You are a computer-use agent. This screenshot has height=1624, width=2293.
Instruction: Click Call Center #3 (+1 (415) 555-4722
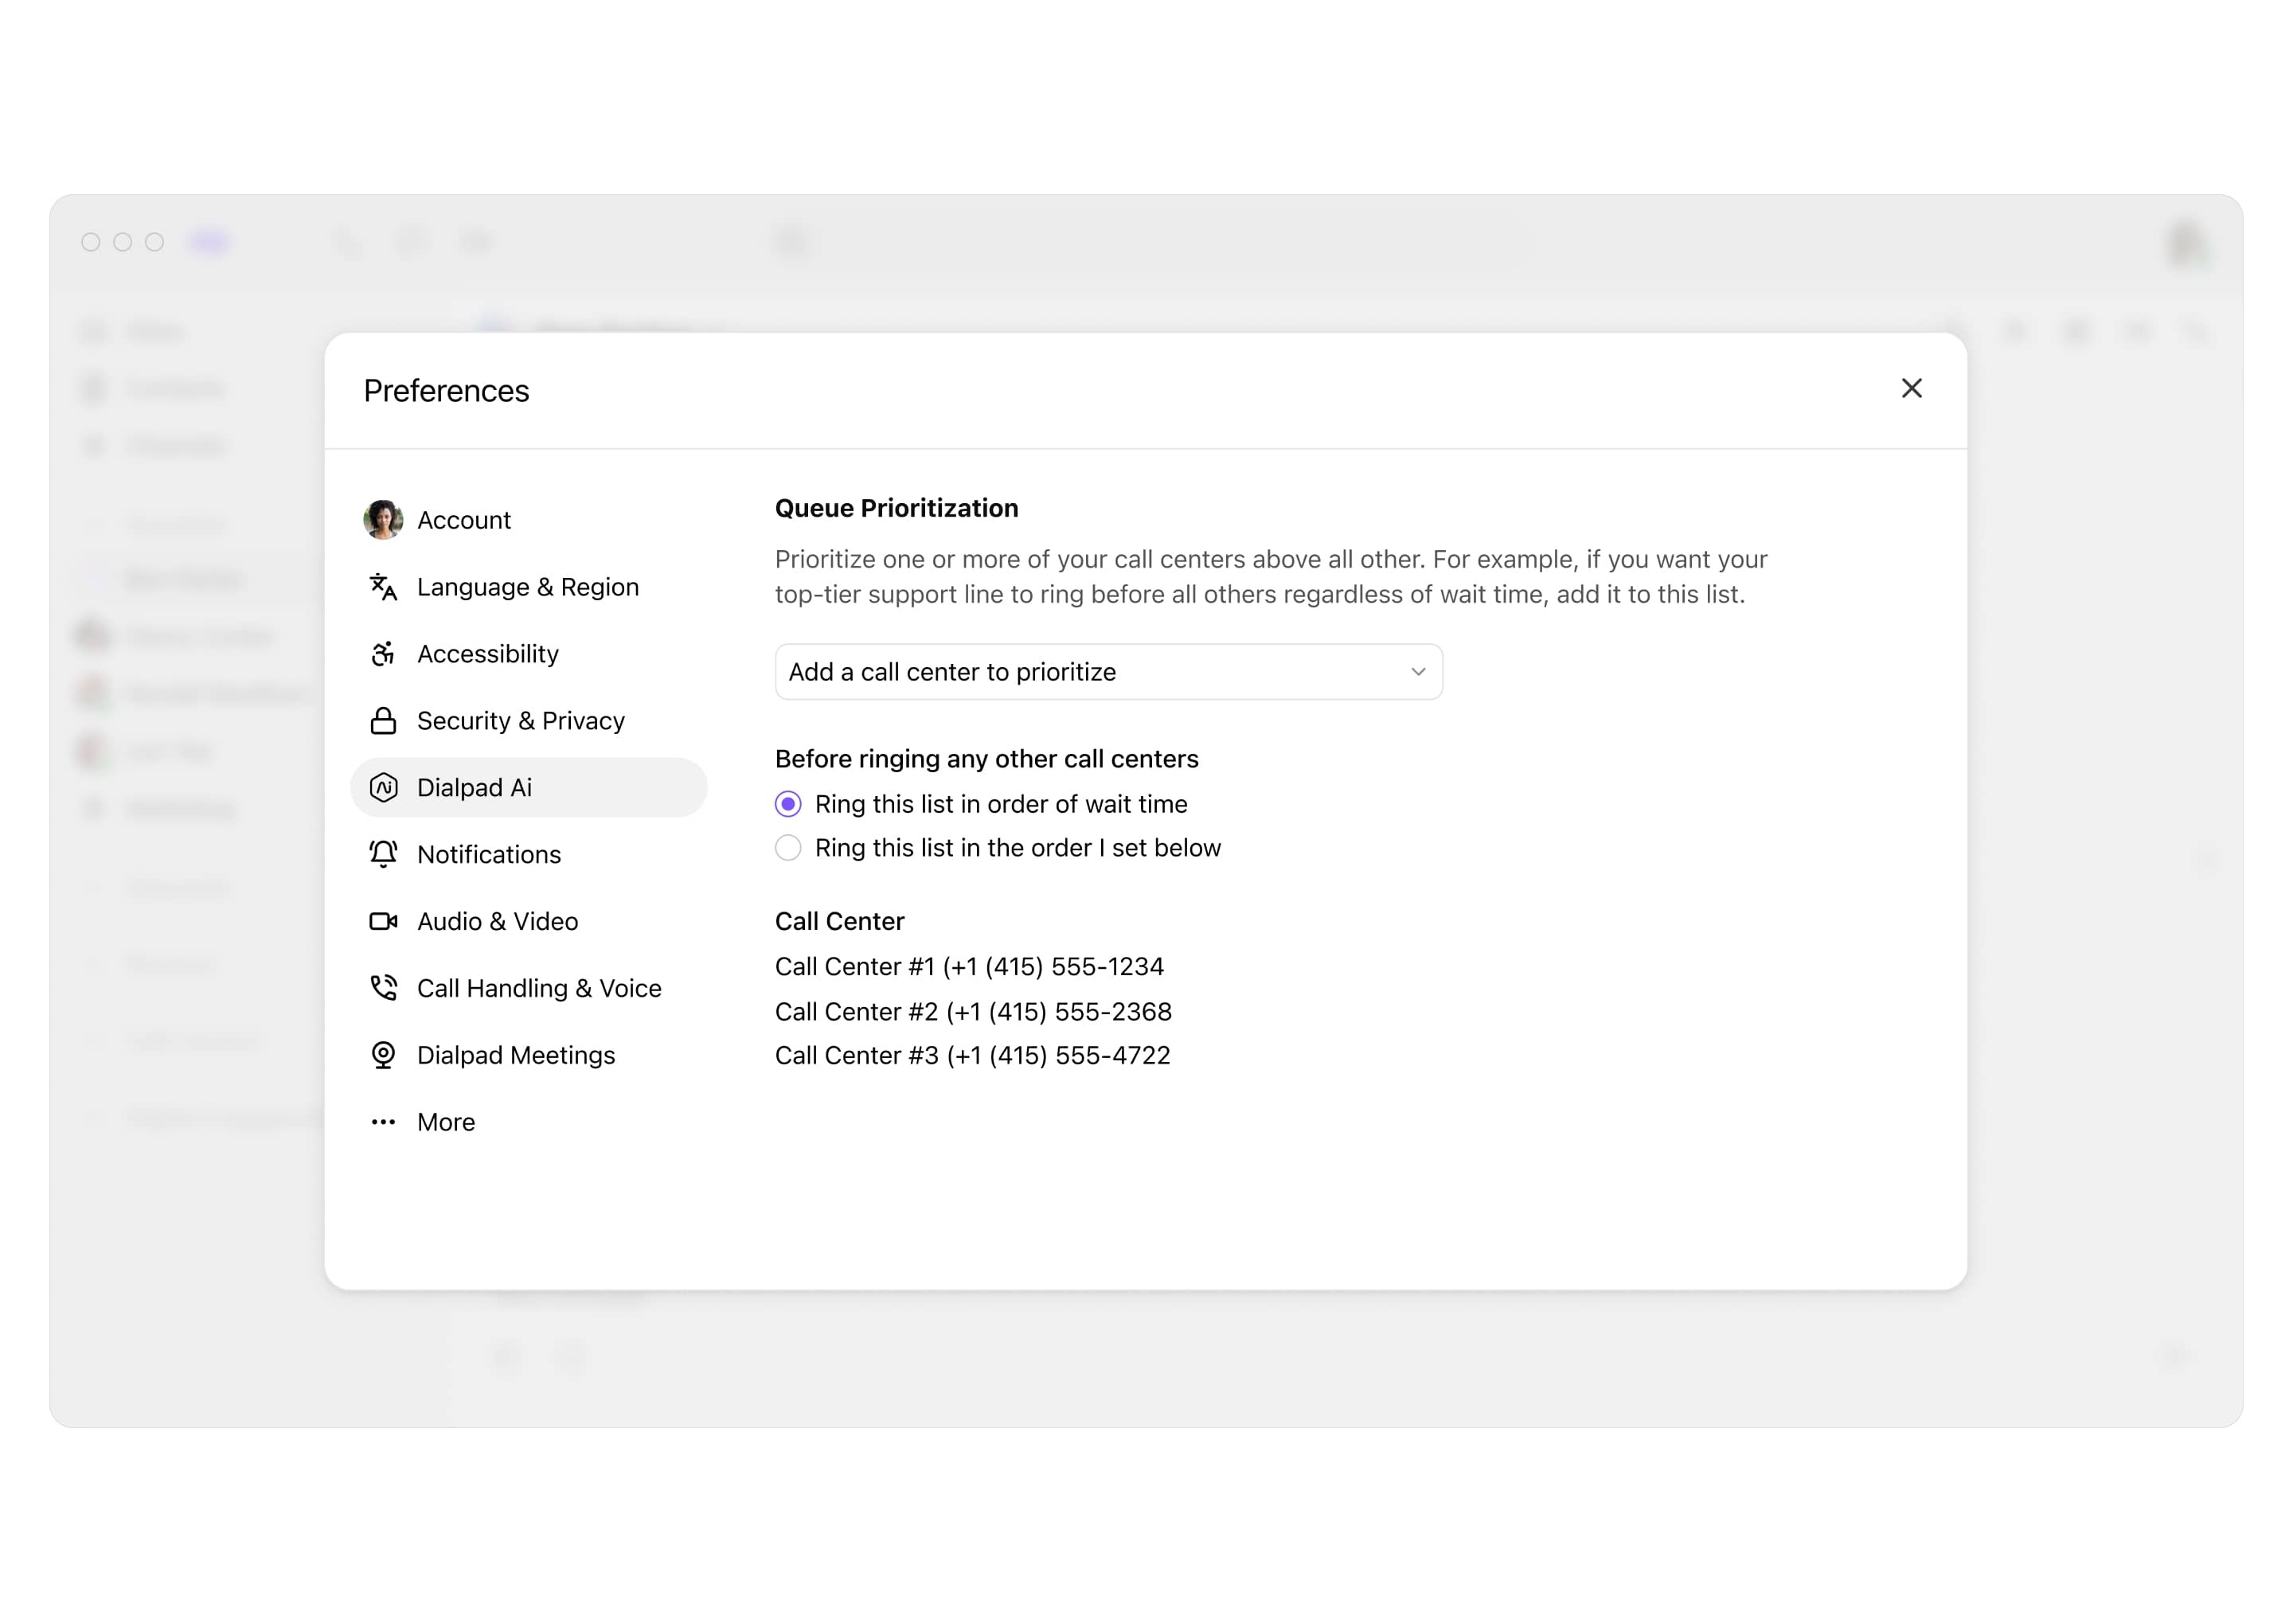[x=972, y=1056]
